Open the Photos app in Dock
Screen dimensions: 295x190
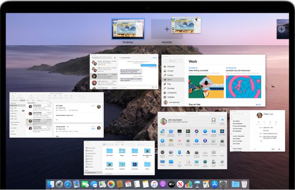pos(111,184)
